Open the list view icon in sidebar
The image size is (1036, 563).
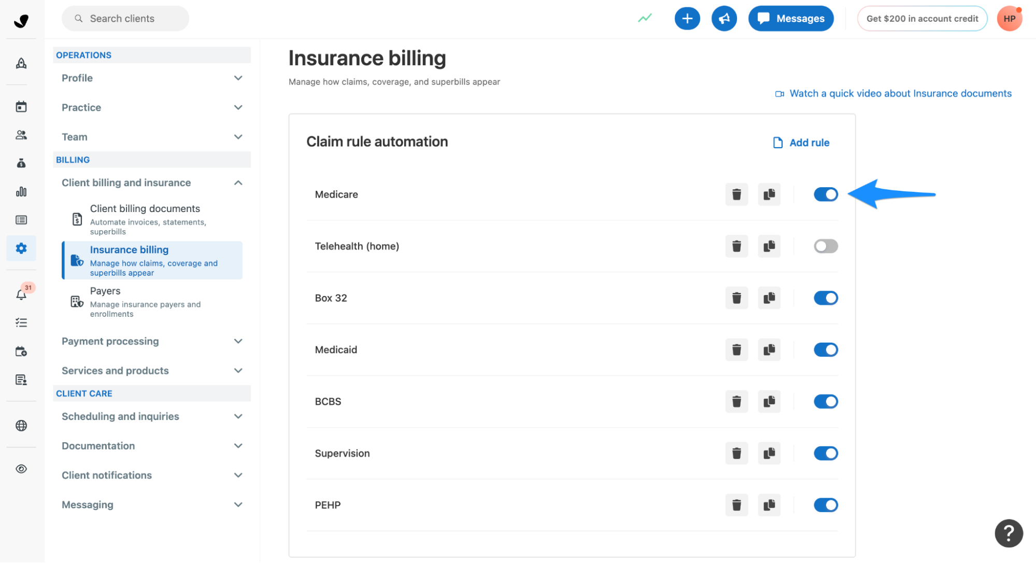pos(21,220)
